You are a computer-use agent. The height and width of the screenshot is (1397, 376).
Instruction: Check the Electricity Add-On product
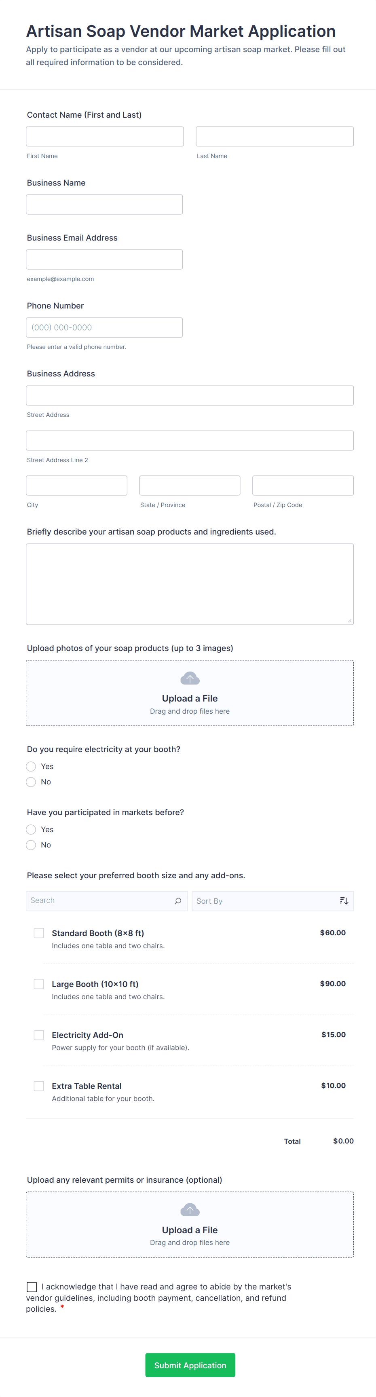coord(38,1035)
